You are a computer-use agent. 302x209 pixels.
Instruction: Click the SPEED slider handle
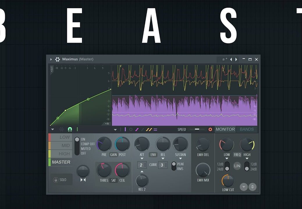[x=197, y=129]
